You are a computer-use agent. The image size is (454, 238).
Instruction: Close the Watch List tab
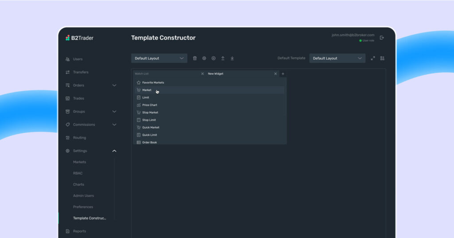tap(203, 74)
